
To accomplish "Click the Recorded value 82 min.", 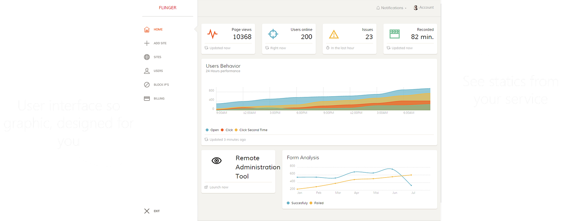I will [422, 37].
